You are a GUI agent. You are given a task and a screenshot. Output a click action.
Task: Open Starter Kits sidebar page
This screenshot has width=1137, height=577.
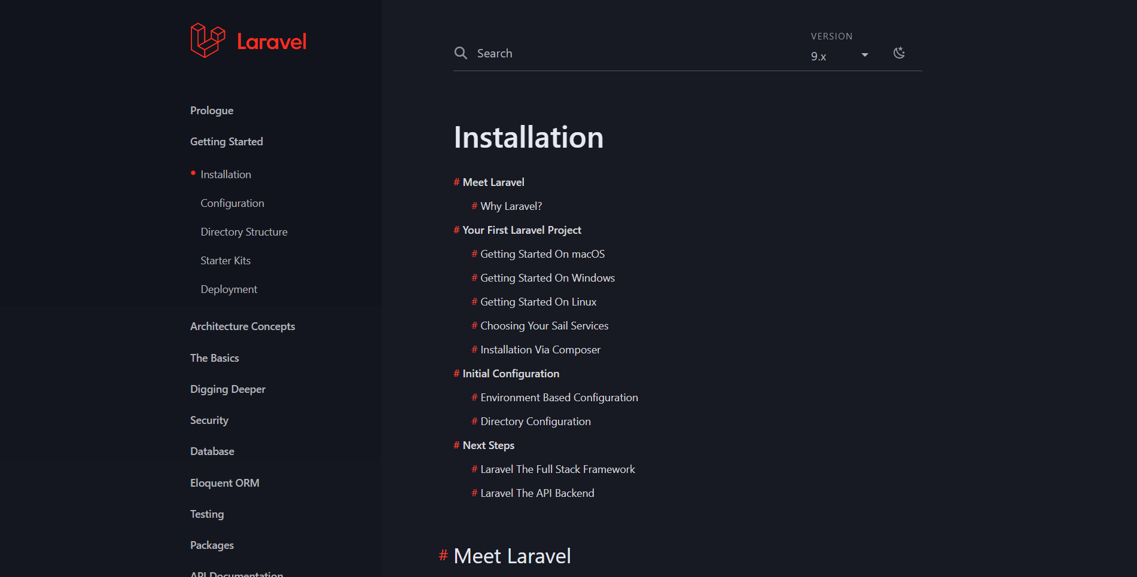pyautogui.click(x=225, y=261)
